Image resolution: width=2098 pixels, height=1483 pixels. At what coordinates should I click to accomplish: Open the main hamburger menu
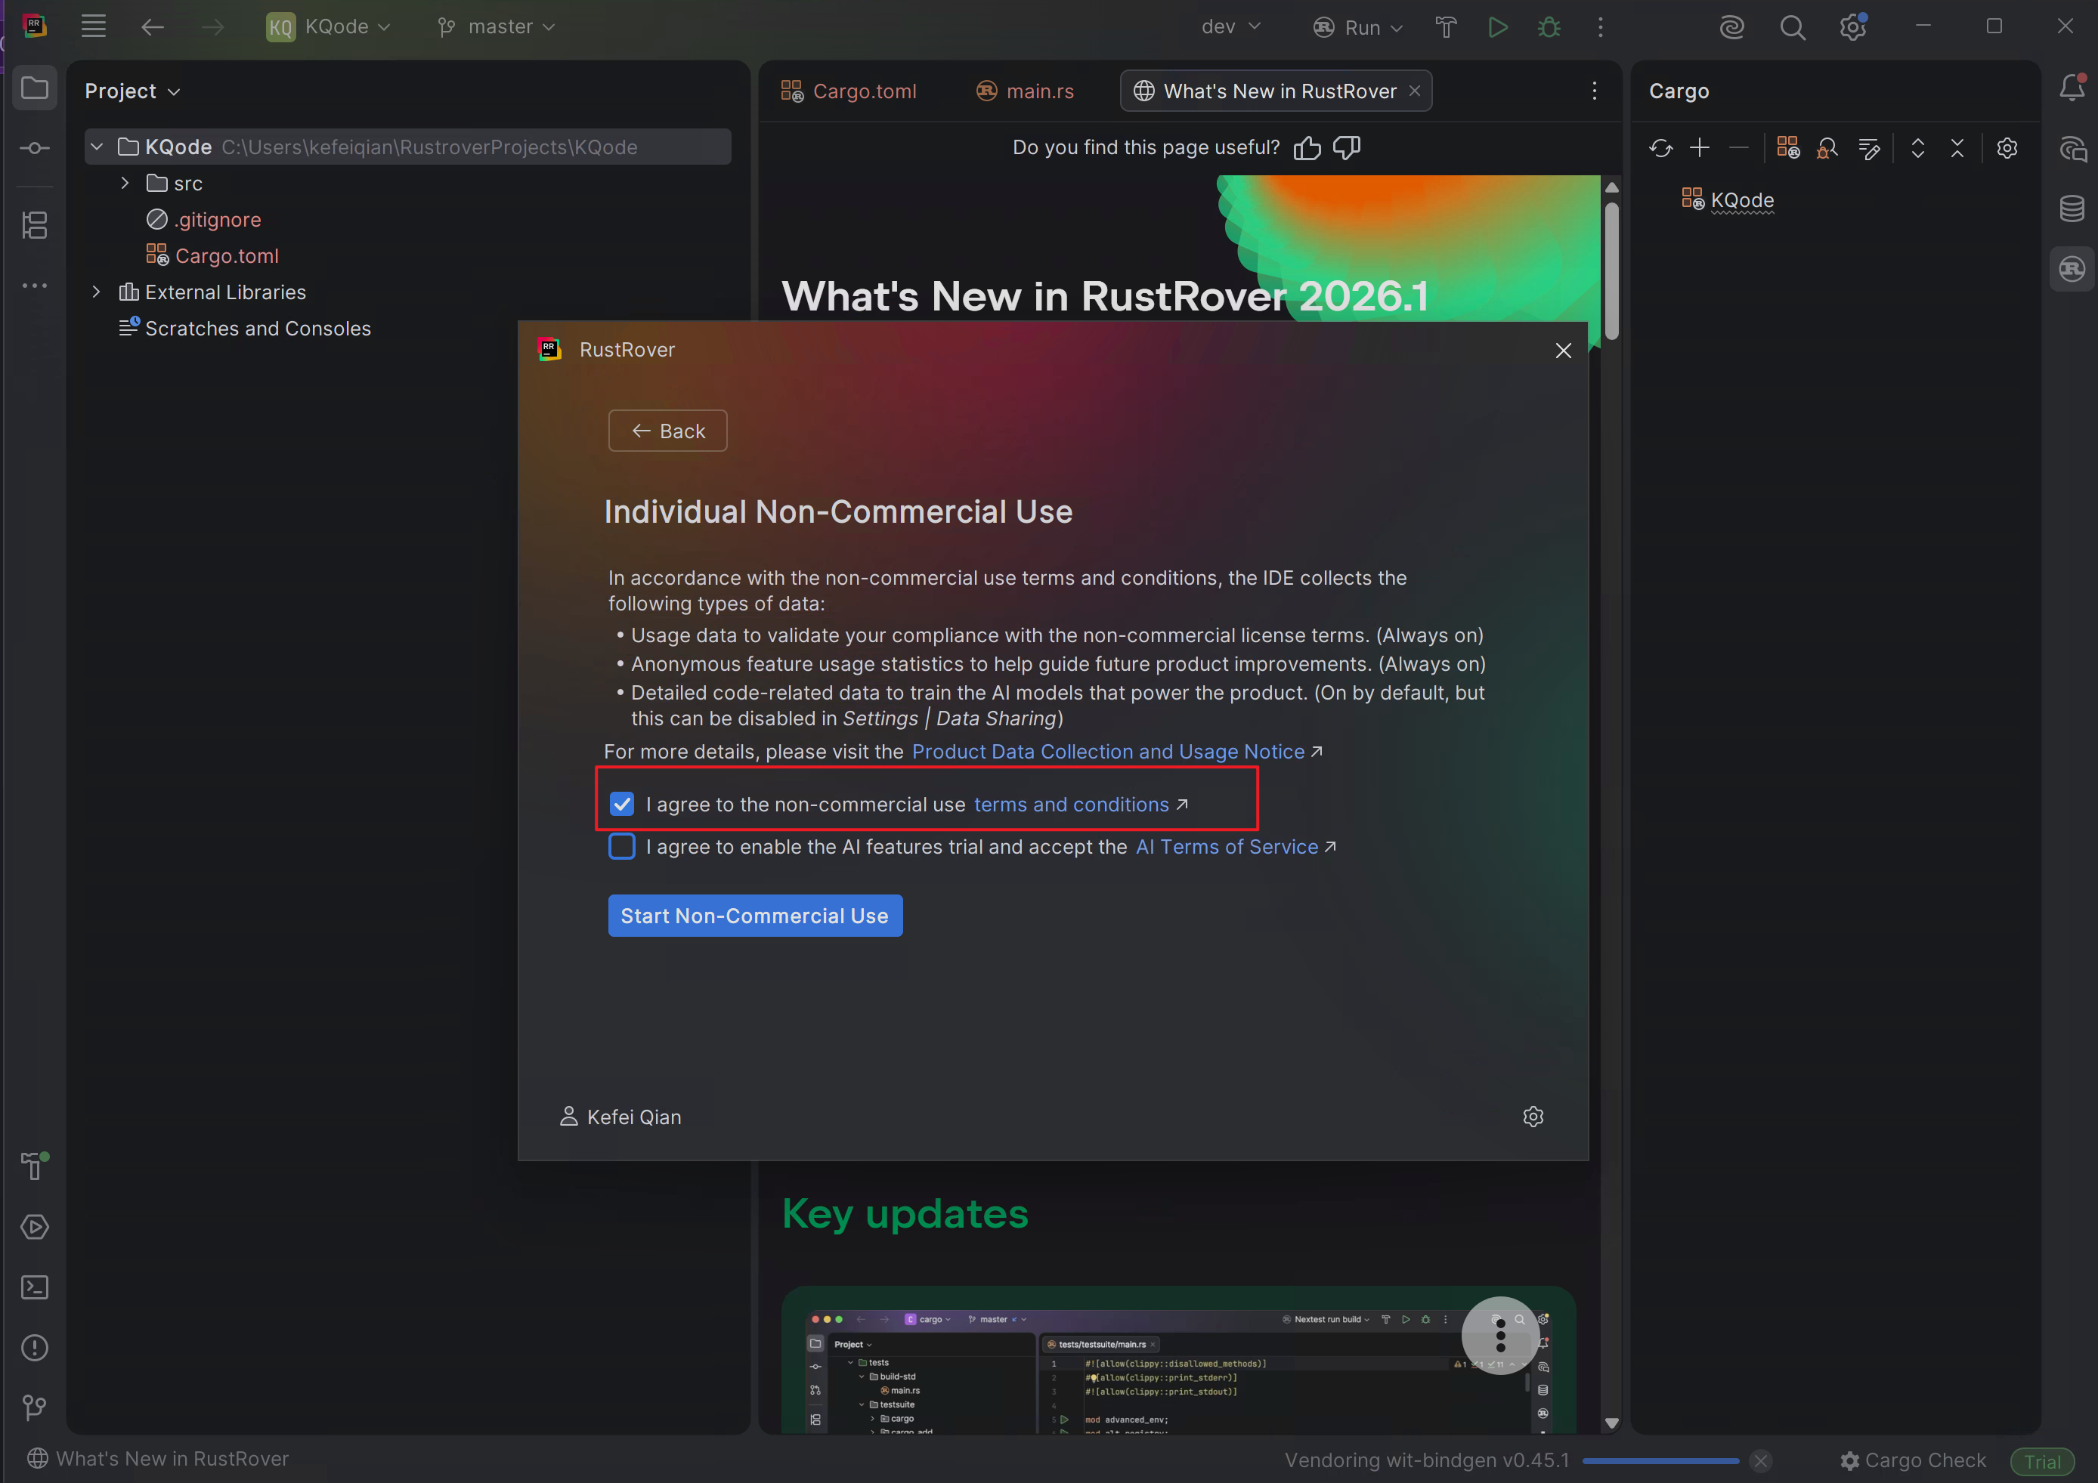(x=93, y=26)
